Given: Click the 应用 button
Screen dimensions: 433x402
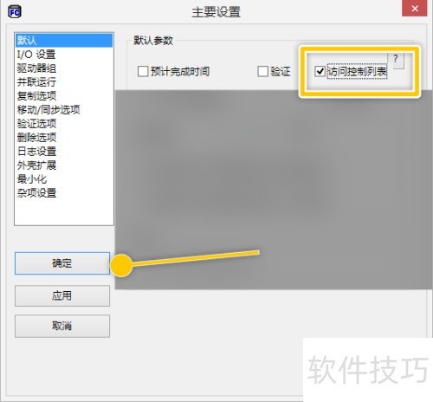Looking at the screenshot, I should (62, 295).
